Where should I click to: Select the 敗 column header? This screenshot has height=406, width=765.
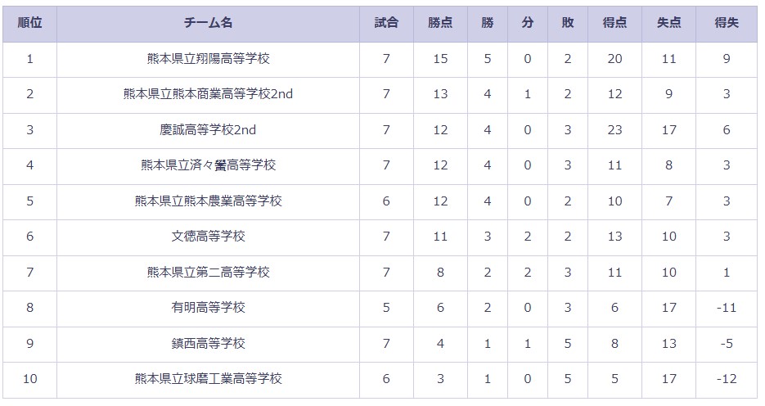[x=568, y=23]
